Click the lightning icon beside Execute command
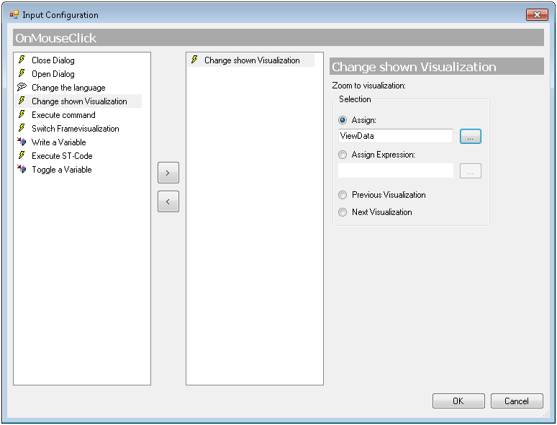557x425 pixels. coord(22,114)
